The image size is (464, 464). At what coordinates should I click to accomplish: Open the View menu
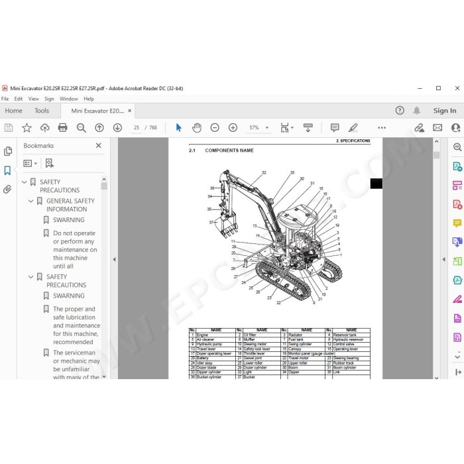(33, 99)
